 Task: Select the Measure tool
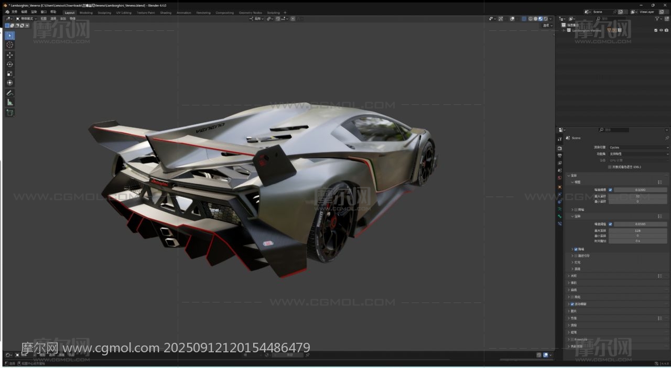point(10,102)
